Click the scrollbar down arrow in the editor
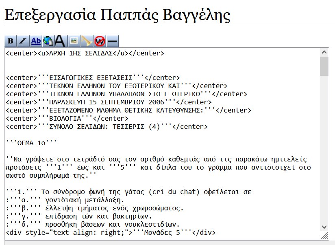The image size is (335, 245). pyautogui.click(x=324, y=227)
